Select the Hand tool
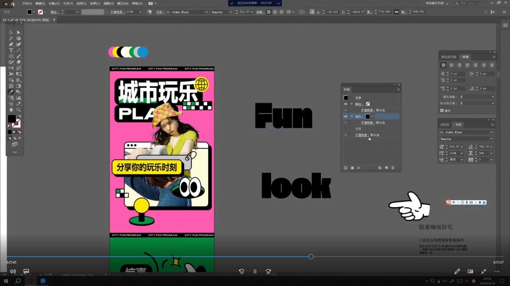The width and height of the screenshot is (510, 286). click(11, 110)
